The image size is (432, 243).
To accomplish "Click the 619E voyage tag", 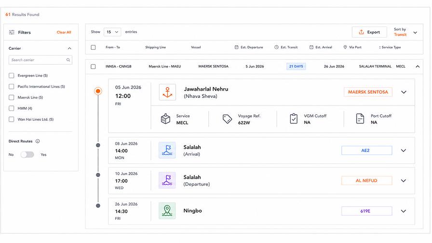I will tap(366, 211).
